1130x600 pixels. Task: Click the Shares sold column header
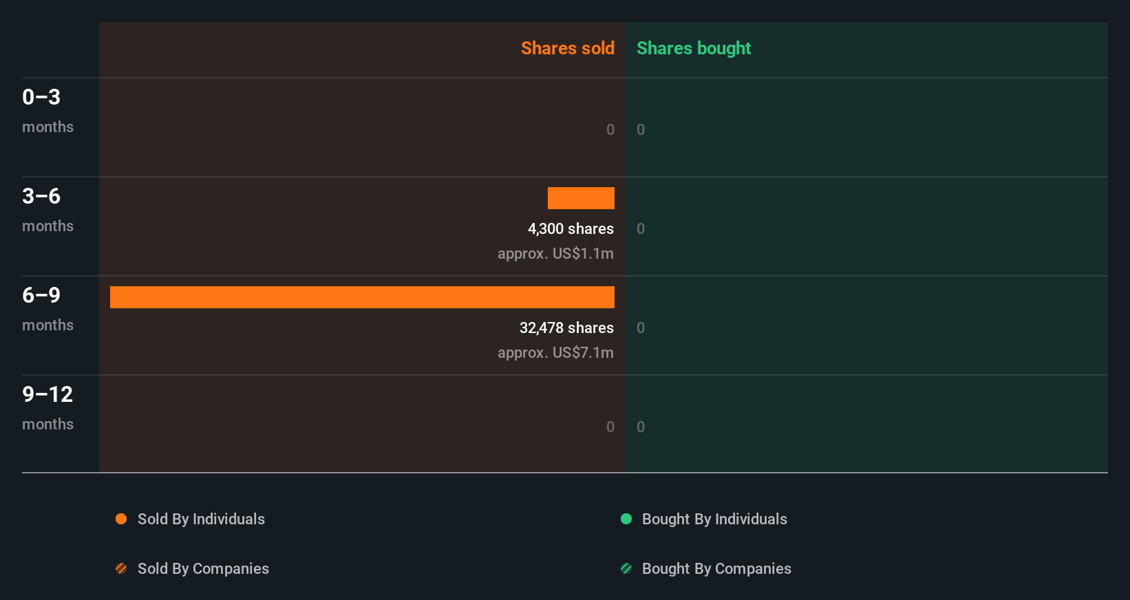pos(568,48)
